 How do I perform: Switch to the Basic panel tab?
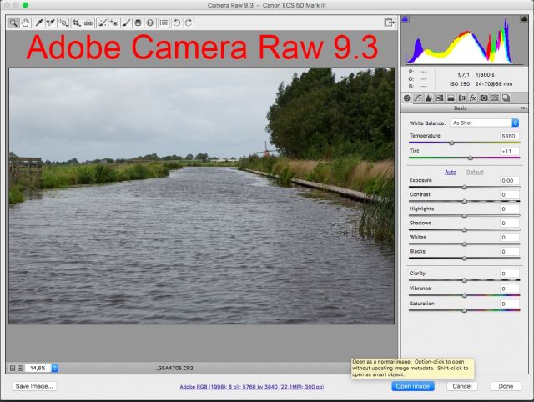407,98
